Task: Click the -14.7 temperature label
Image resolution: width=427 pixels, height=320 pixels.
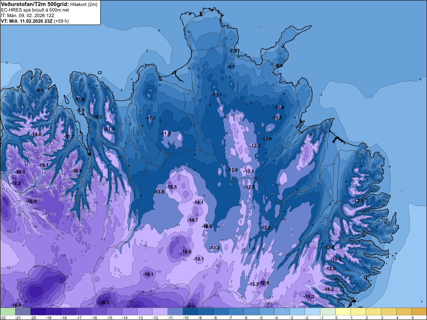Action: 193,220
